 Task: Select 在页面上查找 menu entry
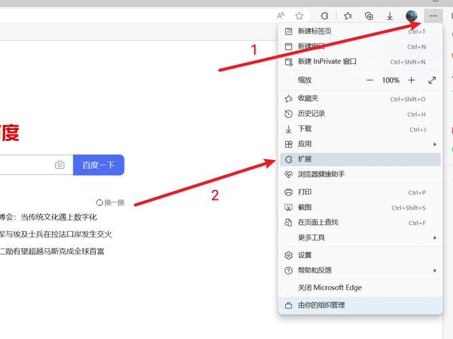point(360,222)
